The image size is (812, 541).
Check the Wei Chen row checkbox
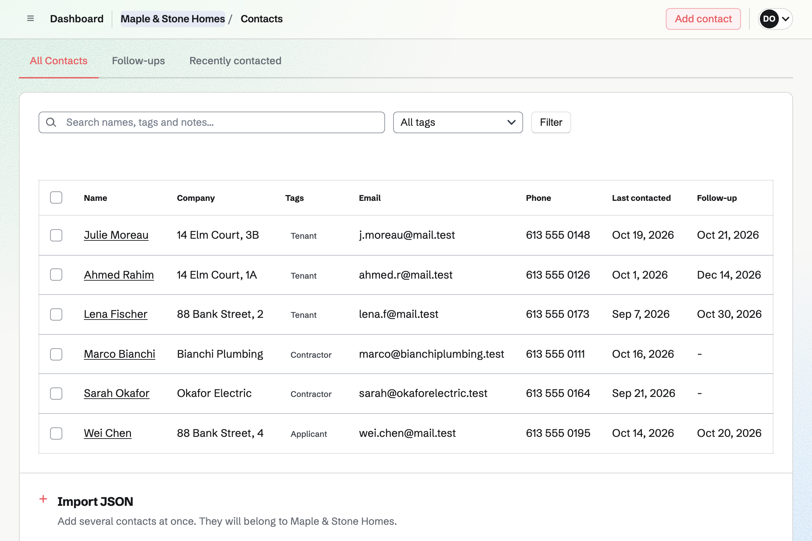click(x=56, y=433)
